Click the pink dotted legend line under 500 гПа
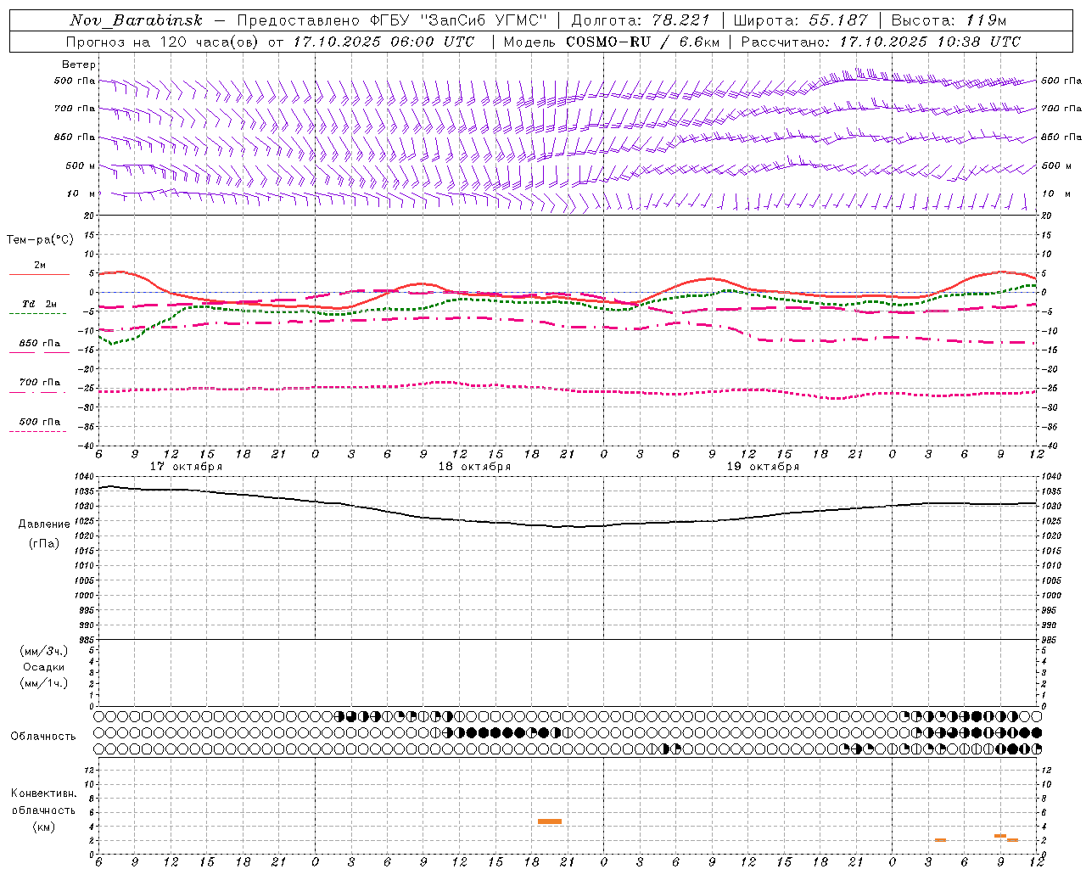 [x=37, y=431]
